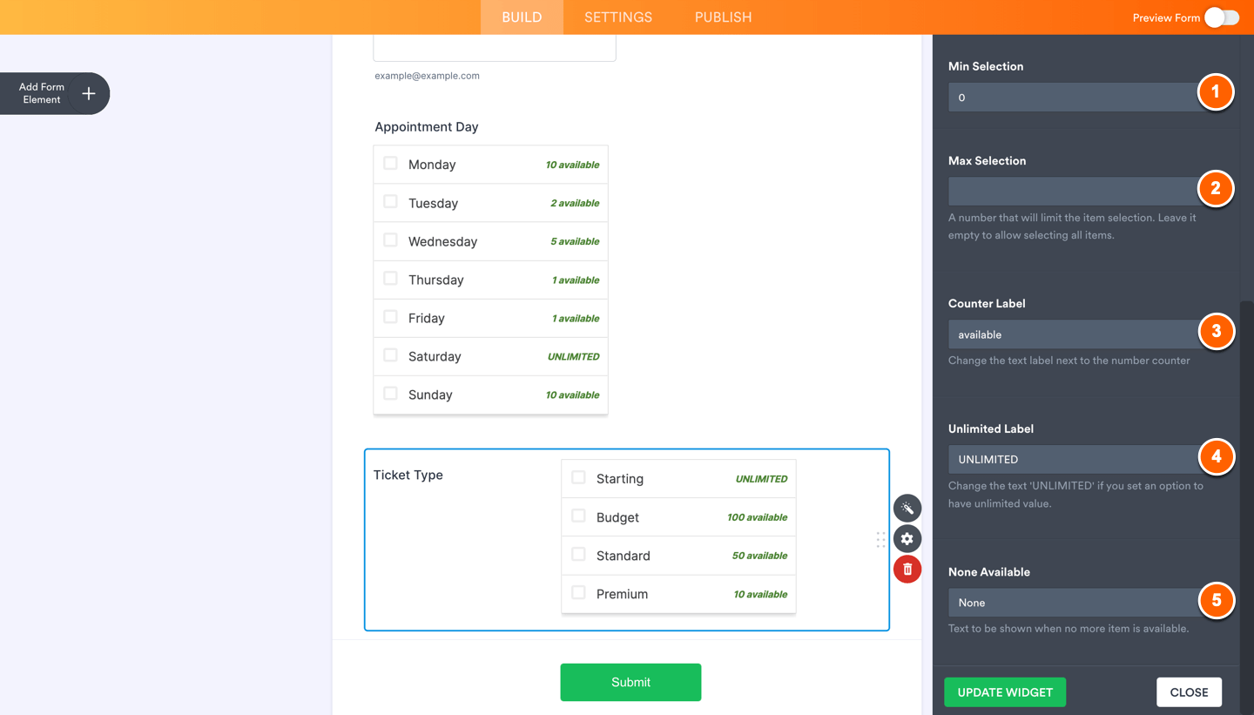Screen dimensions: 1254x715
Task: Click the Add Form Element button
Action: (x=54, y=93)
